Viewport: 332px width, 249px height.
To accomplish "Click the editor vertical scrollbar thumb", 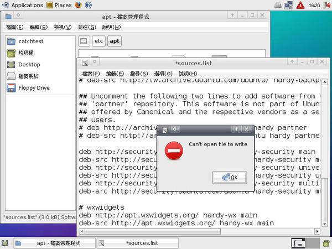I will [325, 199].
